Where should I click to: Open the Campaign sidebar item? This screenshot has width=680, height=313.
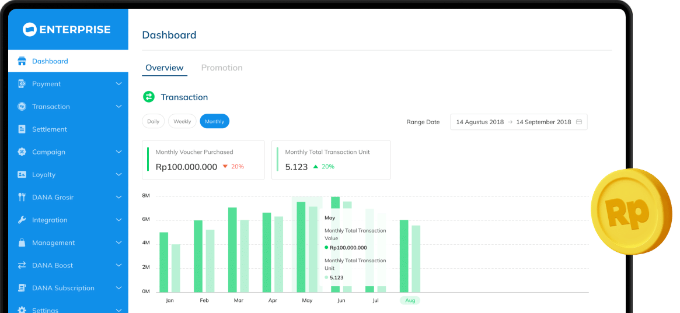[68, 152]
